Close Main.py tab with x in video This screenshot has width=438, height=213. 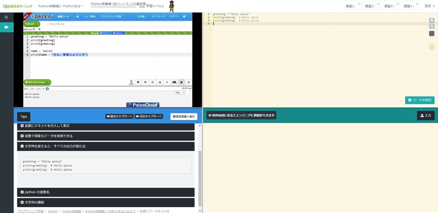pos(34,29)
